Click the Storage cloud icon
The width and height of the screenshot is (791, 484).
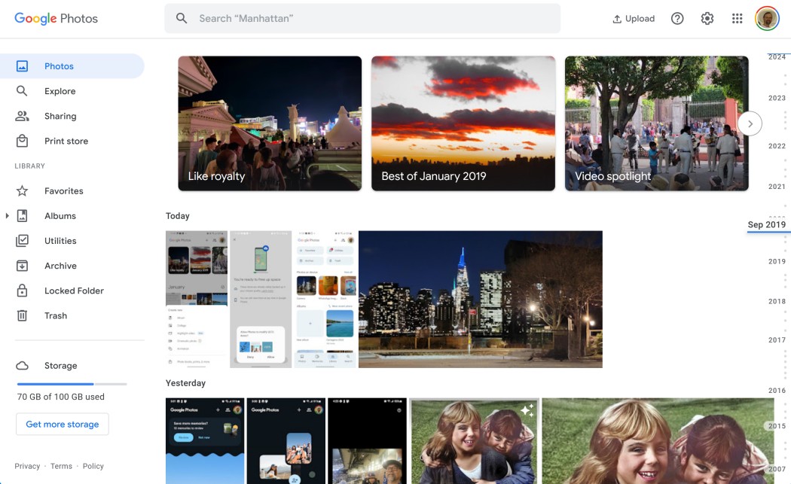point(22,366)
